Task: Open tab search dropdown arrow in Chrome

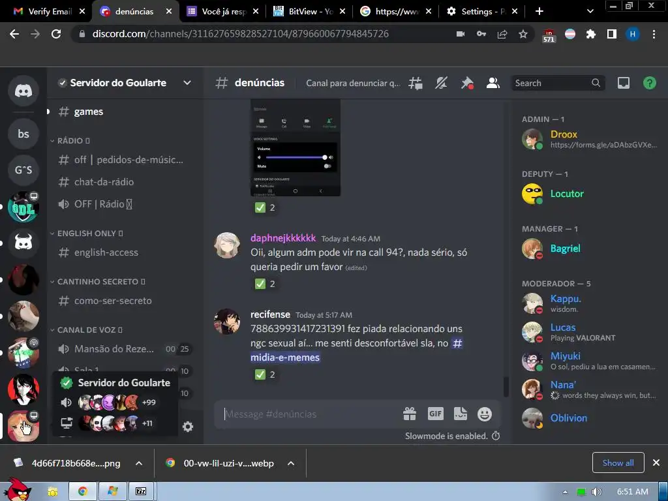Action: click(590, 12)
